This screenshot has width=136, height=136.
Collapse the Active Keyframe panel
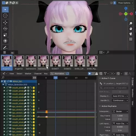coord(100,106)
